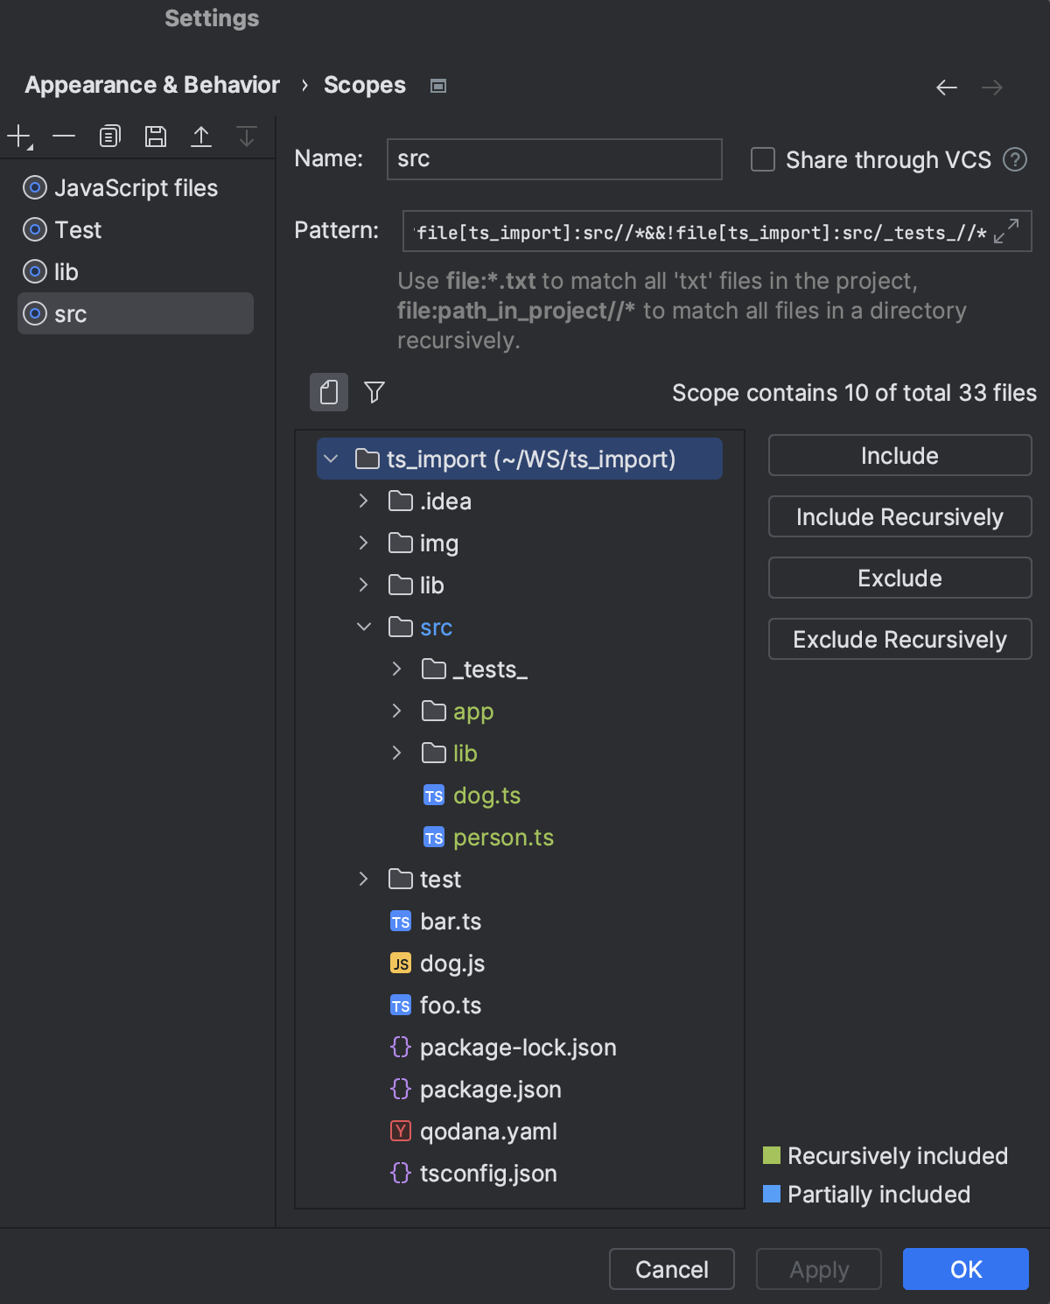Click the Include Recursively button
This screenshot has width=1050, height=1304.
(899, 516)
